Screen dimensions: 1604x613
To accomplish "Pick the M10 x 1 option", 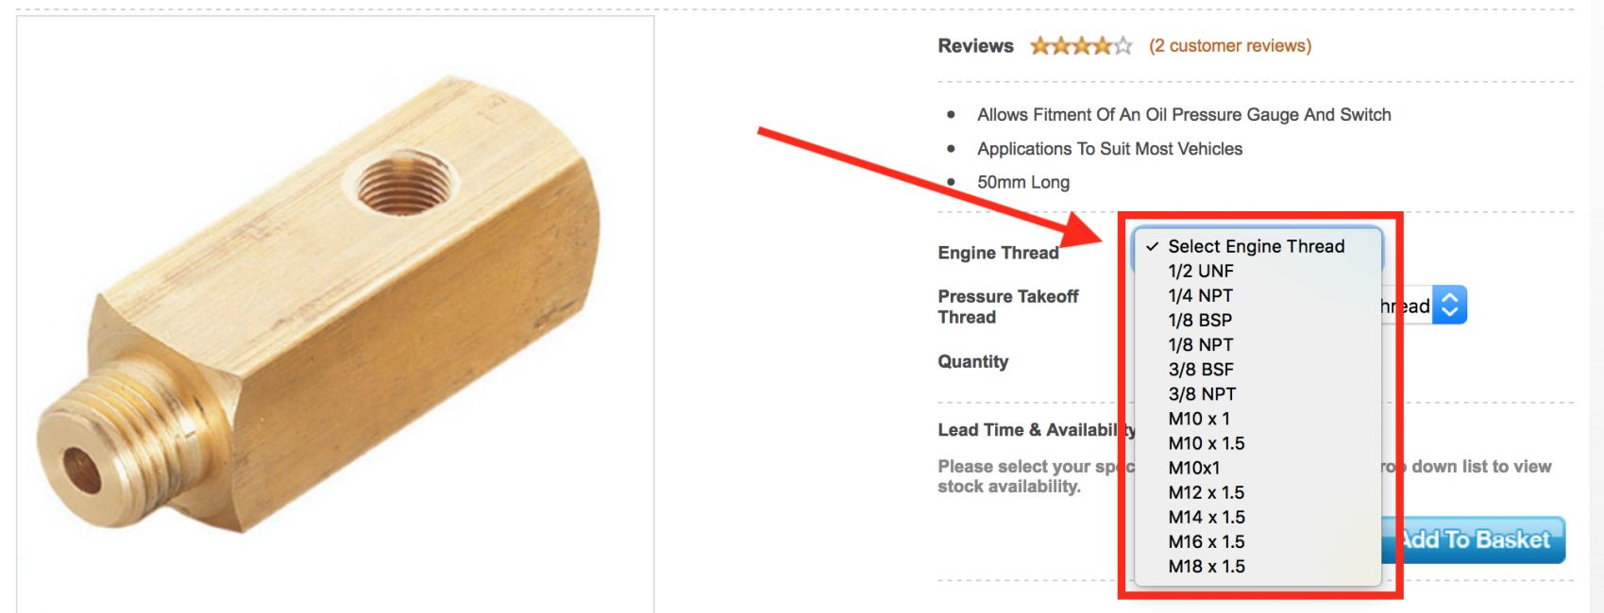I will coord(1257,418).
